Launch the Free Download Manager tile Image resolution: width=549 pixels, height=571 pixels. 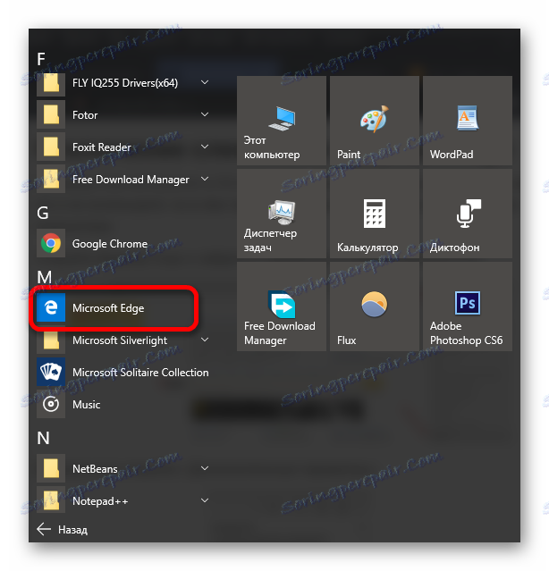pos(282,306)
